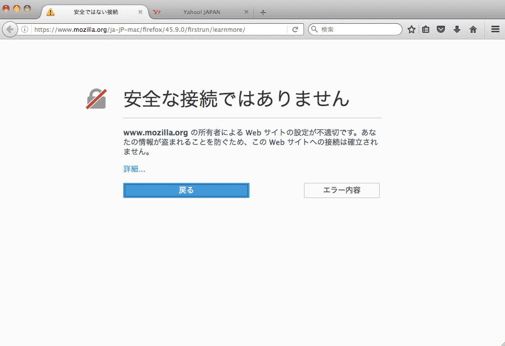Click the 安全な接続ではありません heading

pyautogui.click(x=236, y=98)
